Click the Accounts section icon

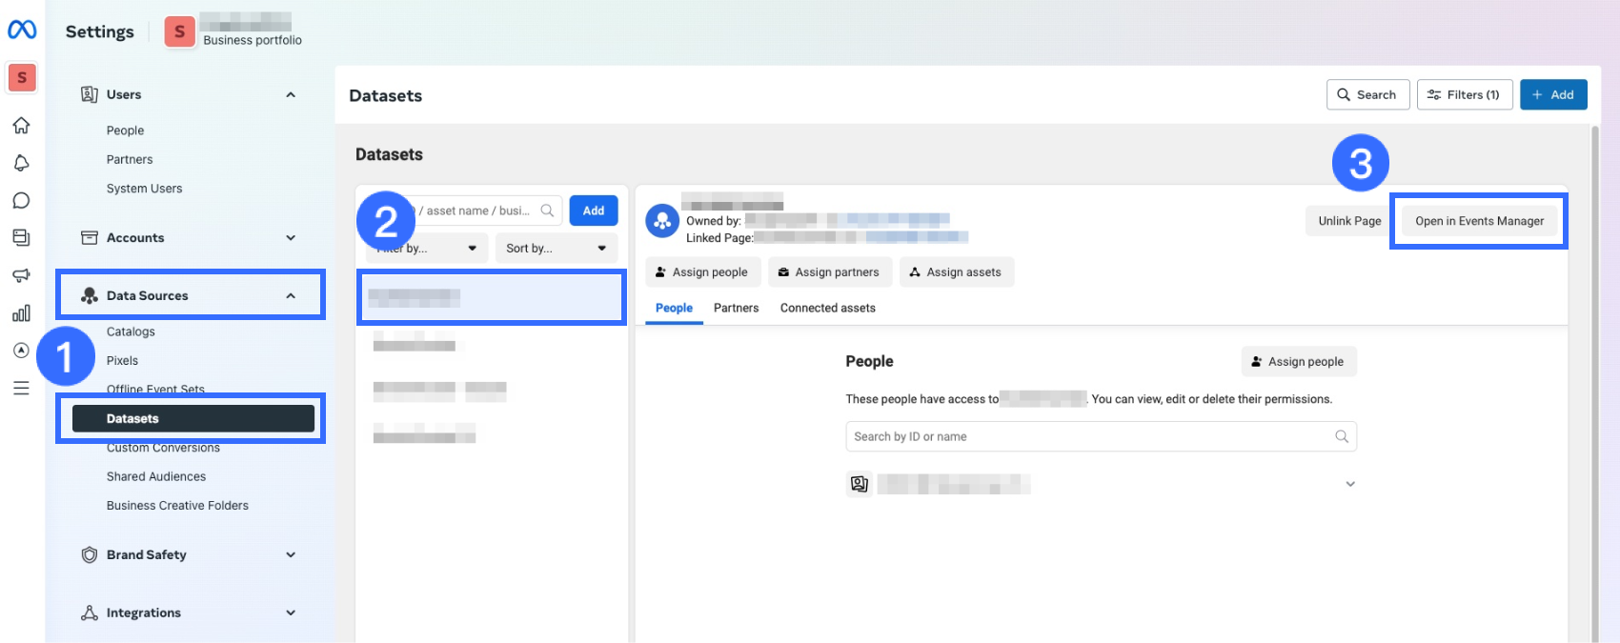90,237
